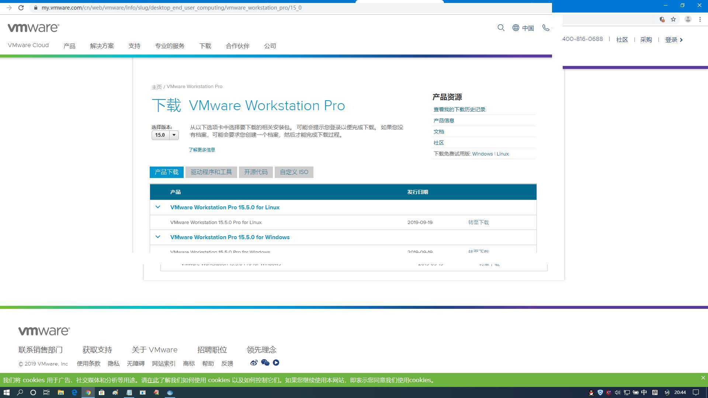Open the 社区 link under 产品资源
The height and width of the screenshot is (398, 708).
tap(438, 143)
